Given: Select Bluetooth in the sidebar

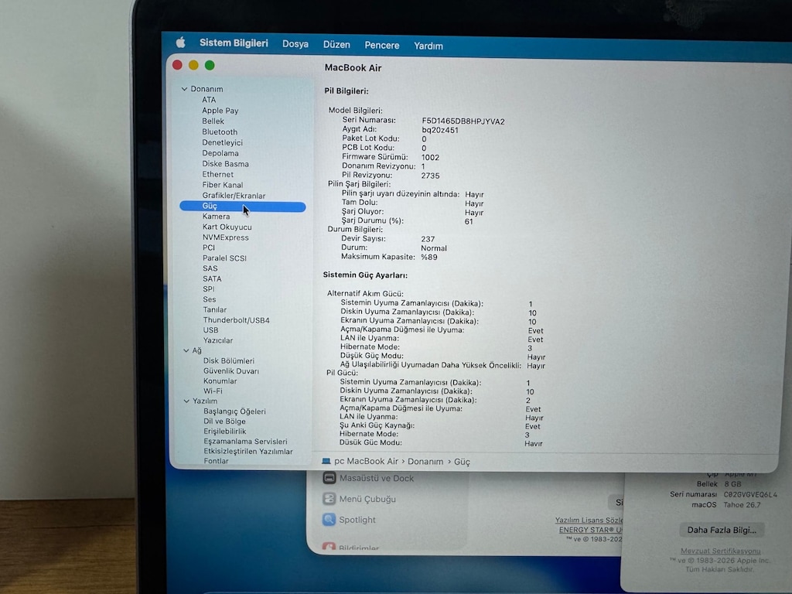Looking at the screenshot, I should 219,131.
